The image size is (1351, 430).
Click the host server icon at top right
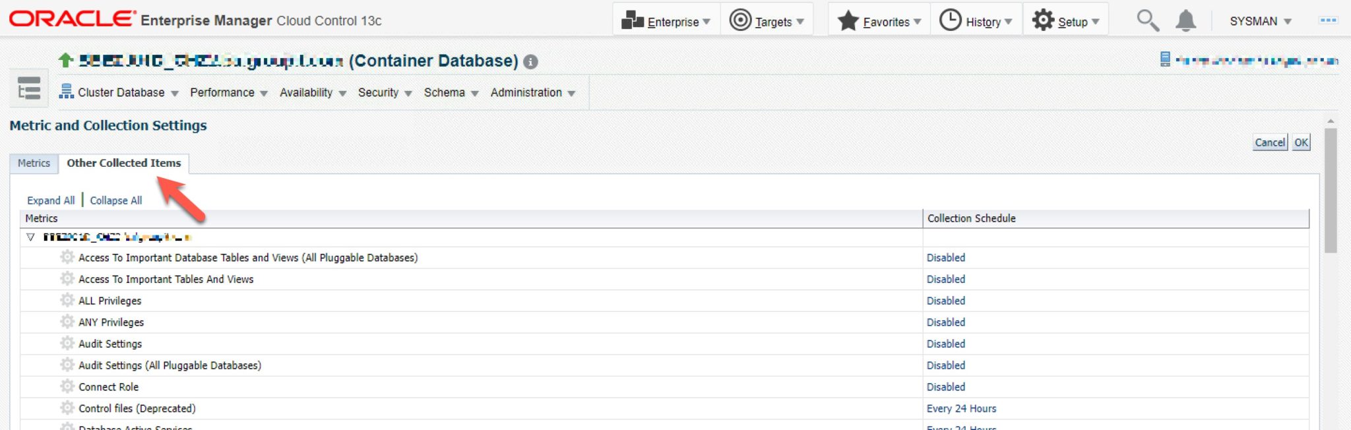[1165, 60]
